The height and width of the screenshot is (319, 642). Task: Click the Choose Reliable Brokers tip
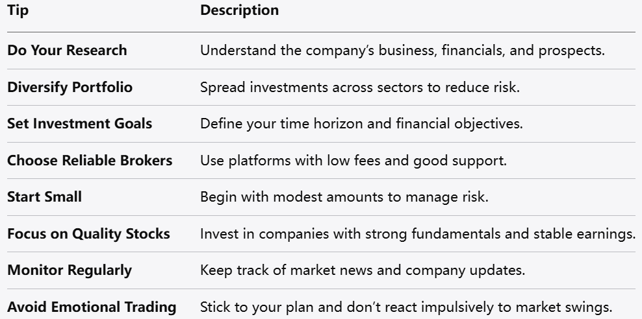pyautogui.click(x=90, y=160)
